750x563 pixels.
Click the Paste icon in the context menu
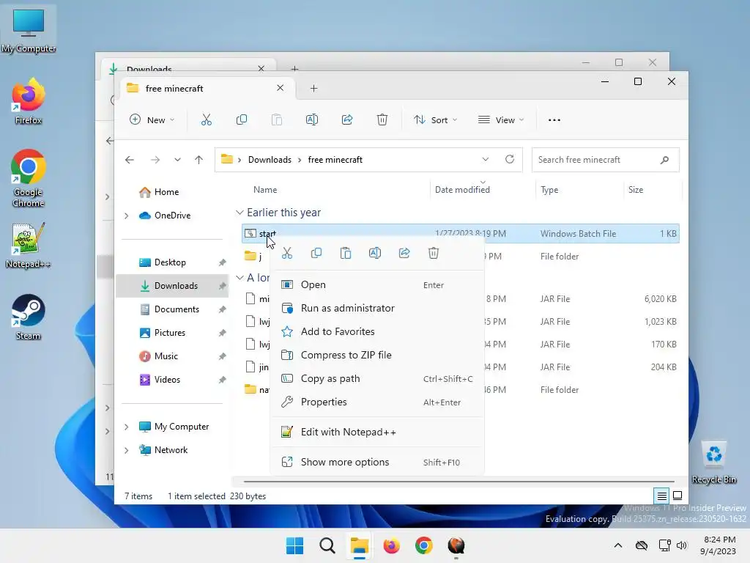pyautogui.click(x=346, y=253)
